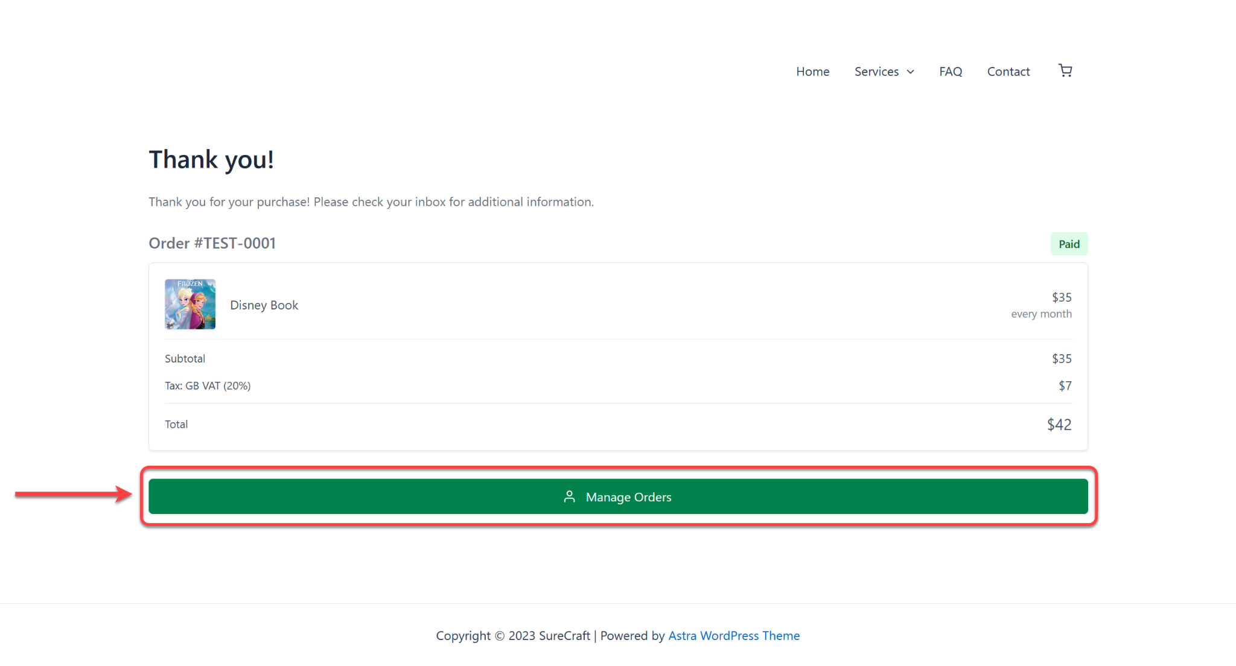The image size is (1236, 666).
Task: Expand the Services dropdown chevron
Action: (x=910, y=72)
